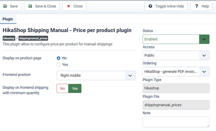Click the Note field resize handle

tap(208, 126)
